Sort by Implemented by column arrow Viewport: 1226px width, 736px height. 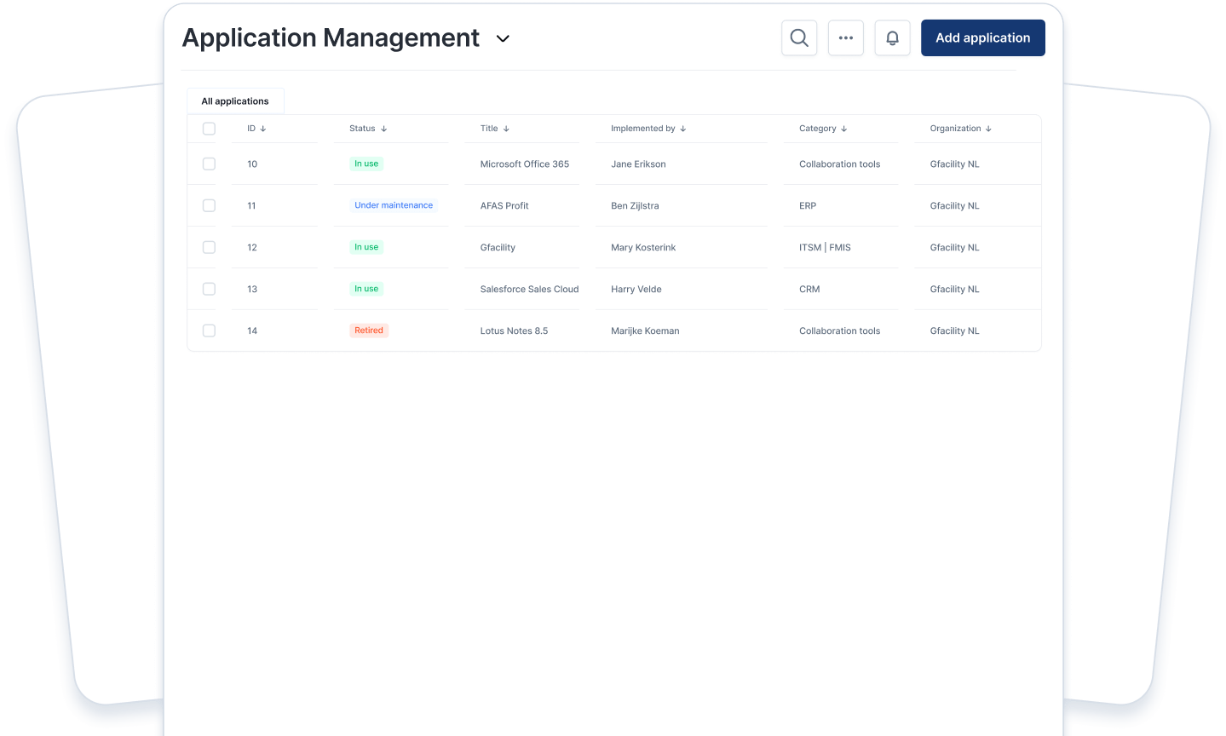coord(683,129)
